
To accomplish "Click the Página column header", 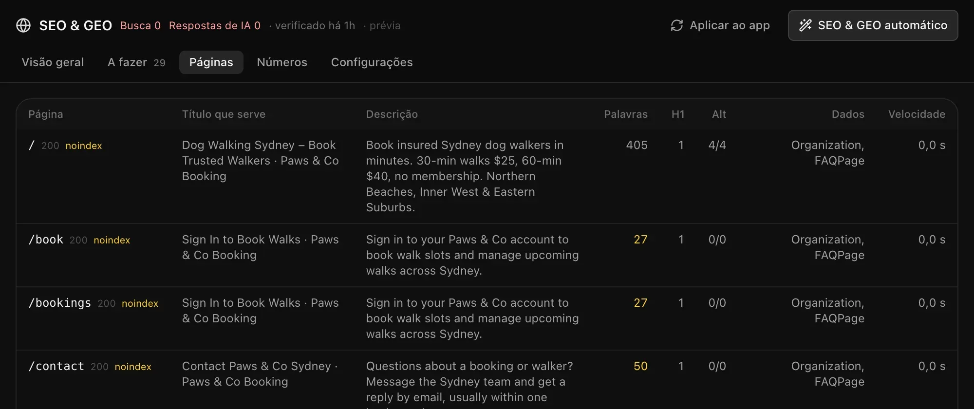I will [x=46, y=114].
